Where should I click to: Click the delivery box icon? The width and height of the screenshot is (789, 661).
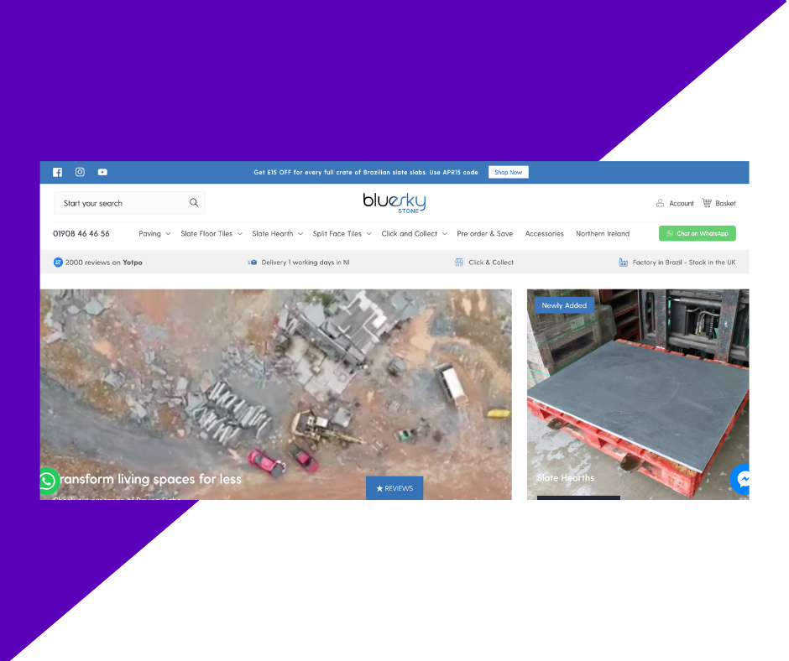pyautogui.click(x=253, y=262)
